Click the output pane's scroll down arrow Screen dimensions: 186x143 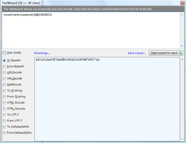click(181, 139)
